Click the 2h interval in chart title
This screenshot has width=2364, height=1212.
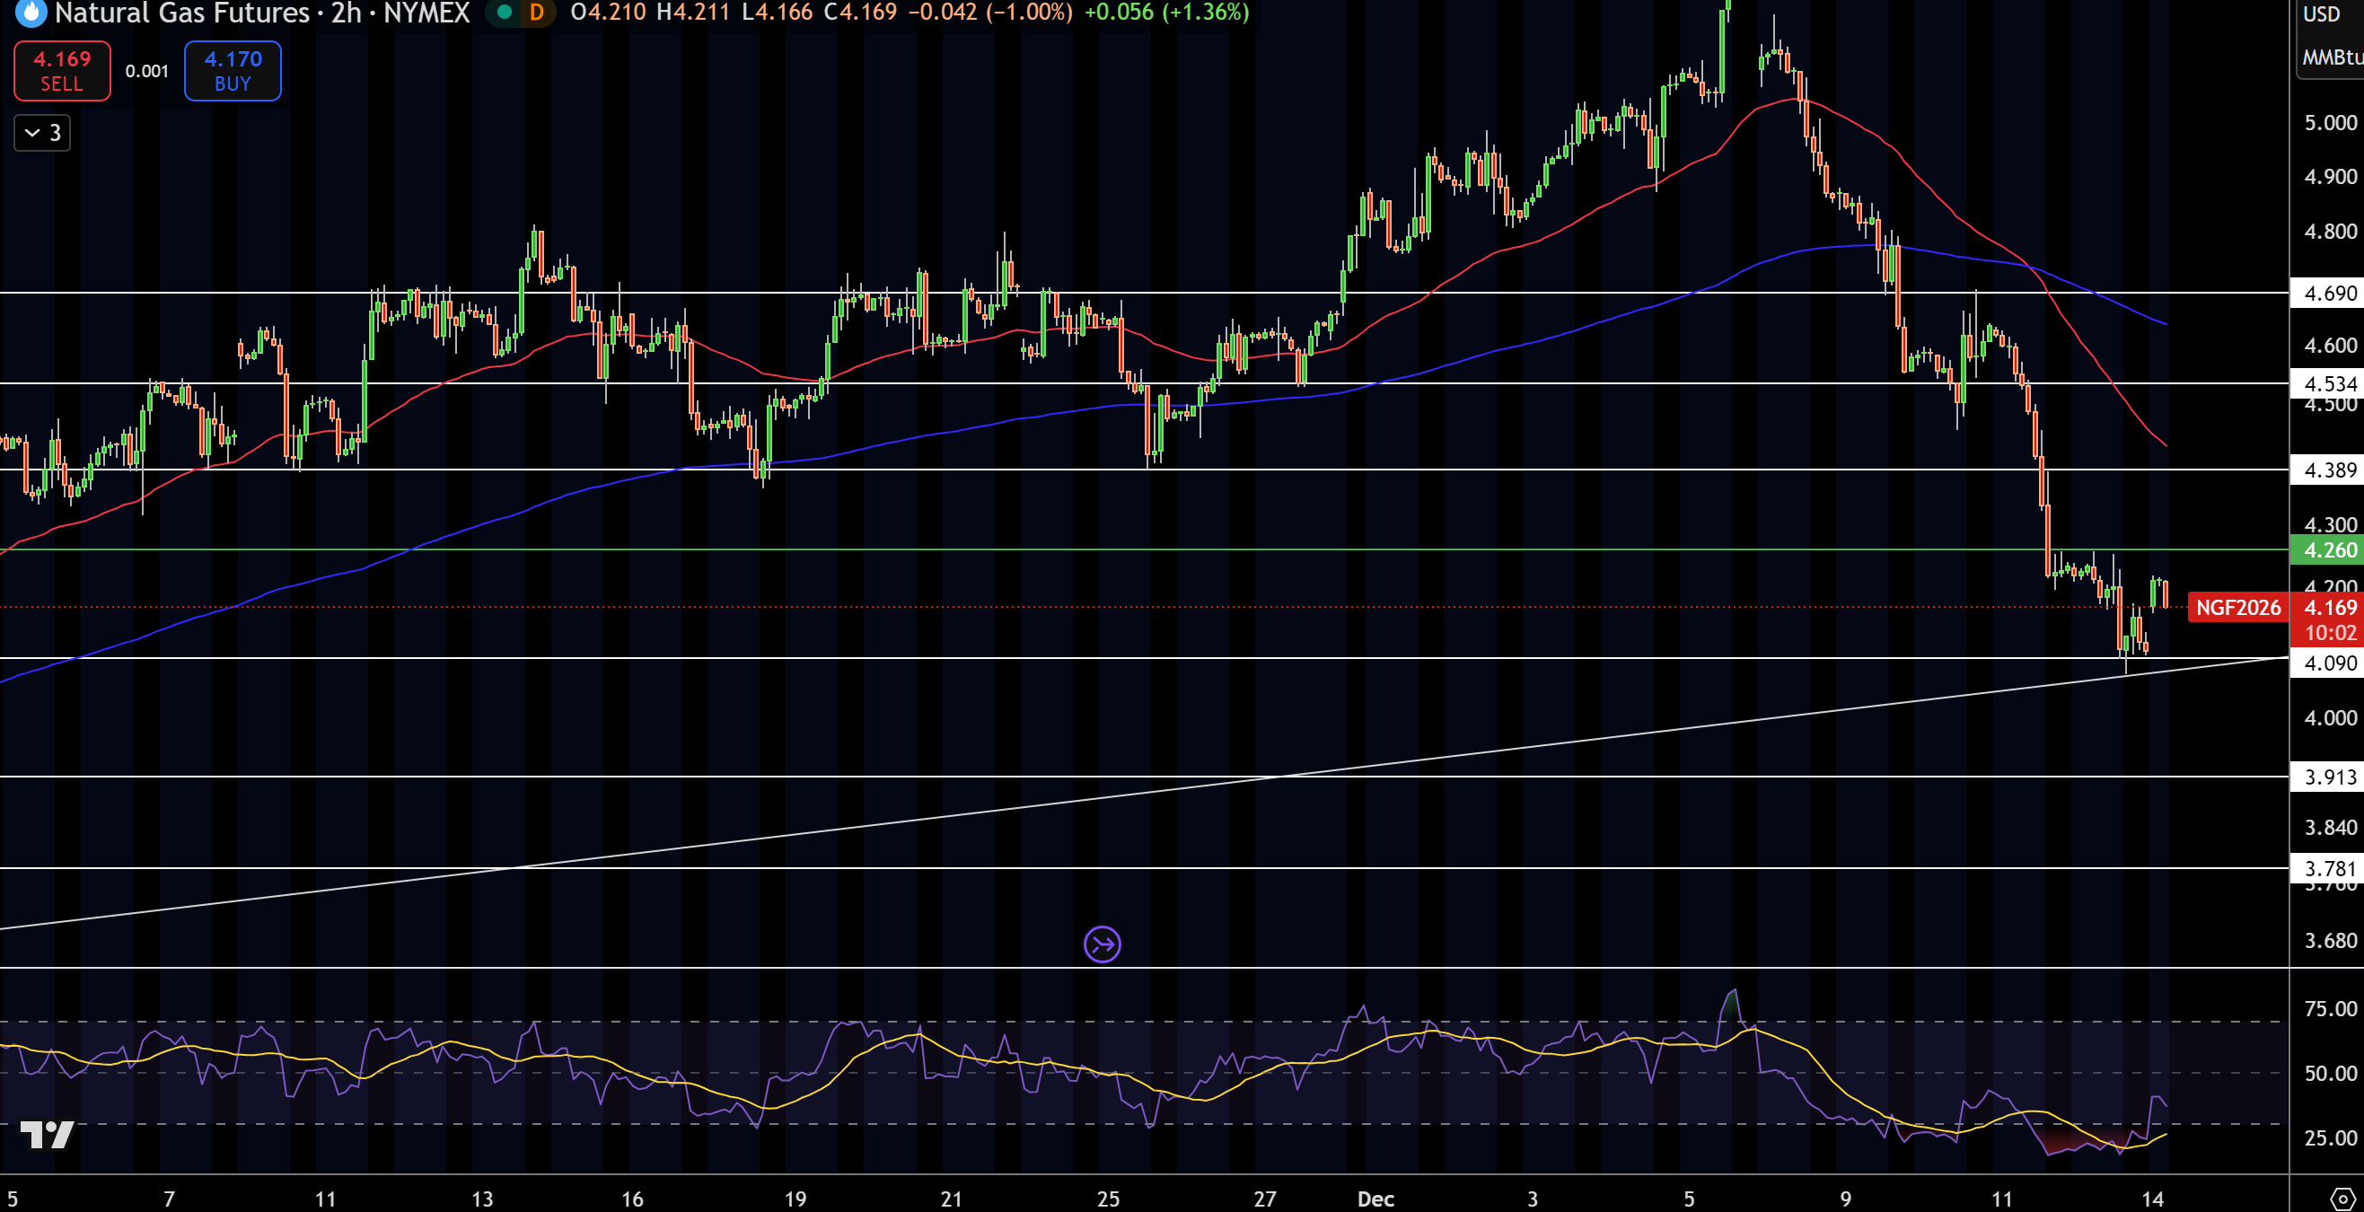pos(346,13)
